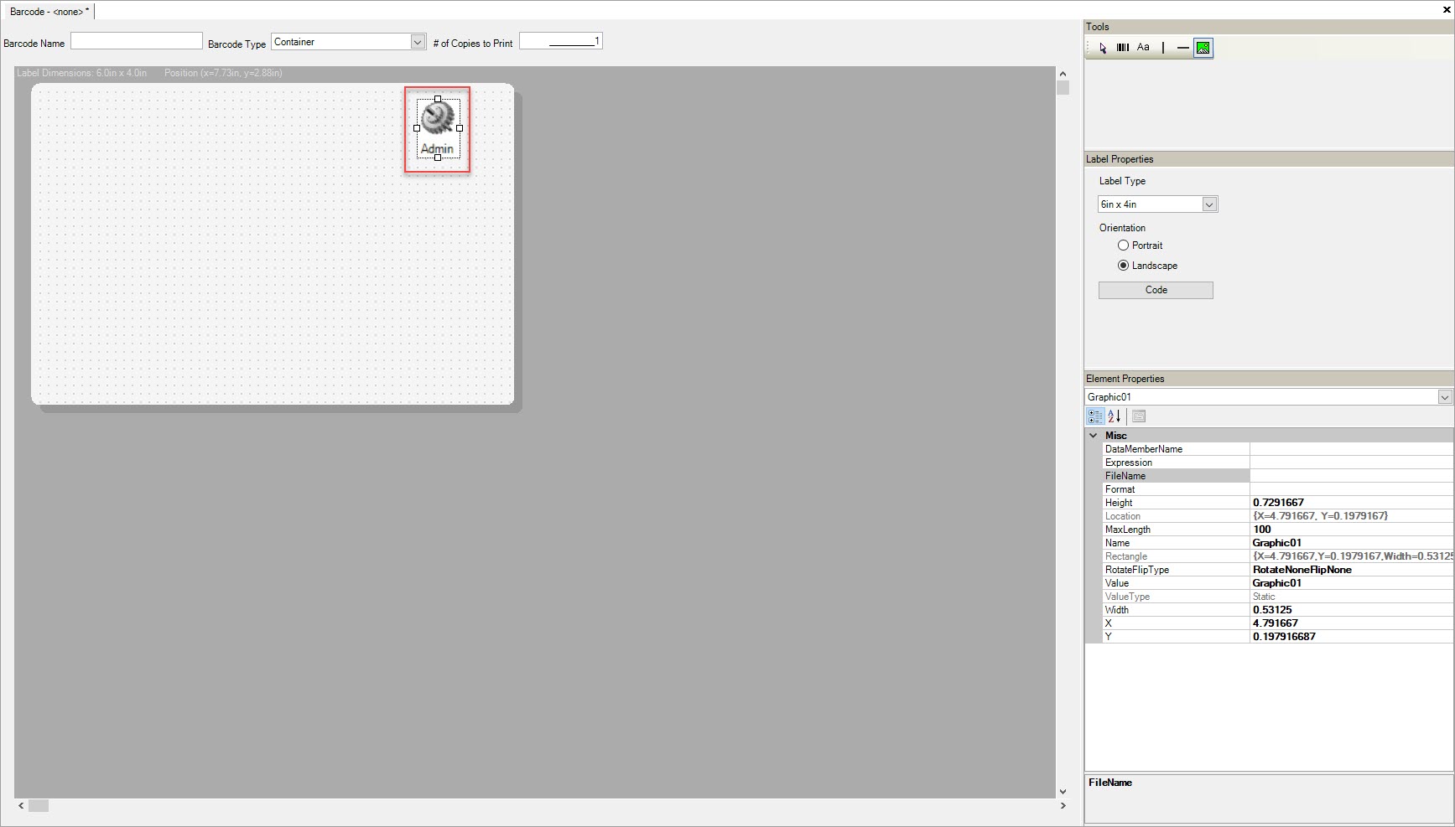Select the Rectangle property row

point(1277,556)
